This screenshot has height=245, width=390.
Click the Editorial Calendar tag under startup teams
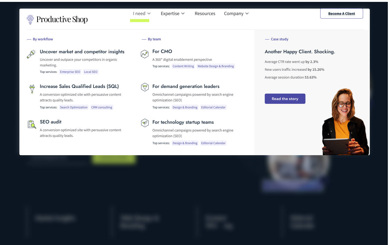(x=213, y=143)
